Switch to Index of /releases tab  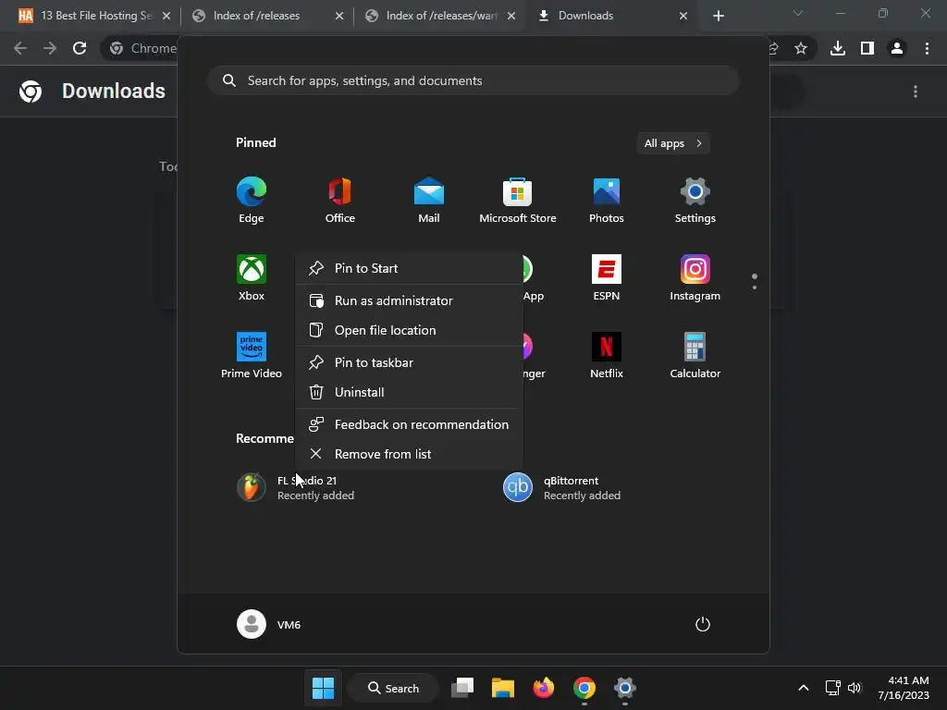265,16
